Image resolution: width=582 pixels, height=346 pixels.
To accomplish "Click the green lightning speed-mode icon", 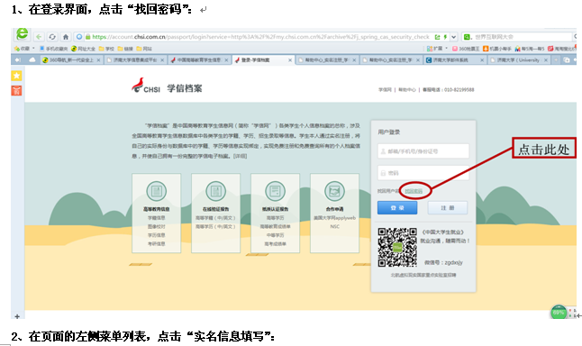I will click(445, 37).
